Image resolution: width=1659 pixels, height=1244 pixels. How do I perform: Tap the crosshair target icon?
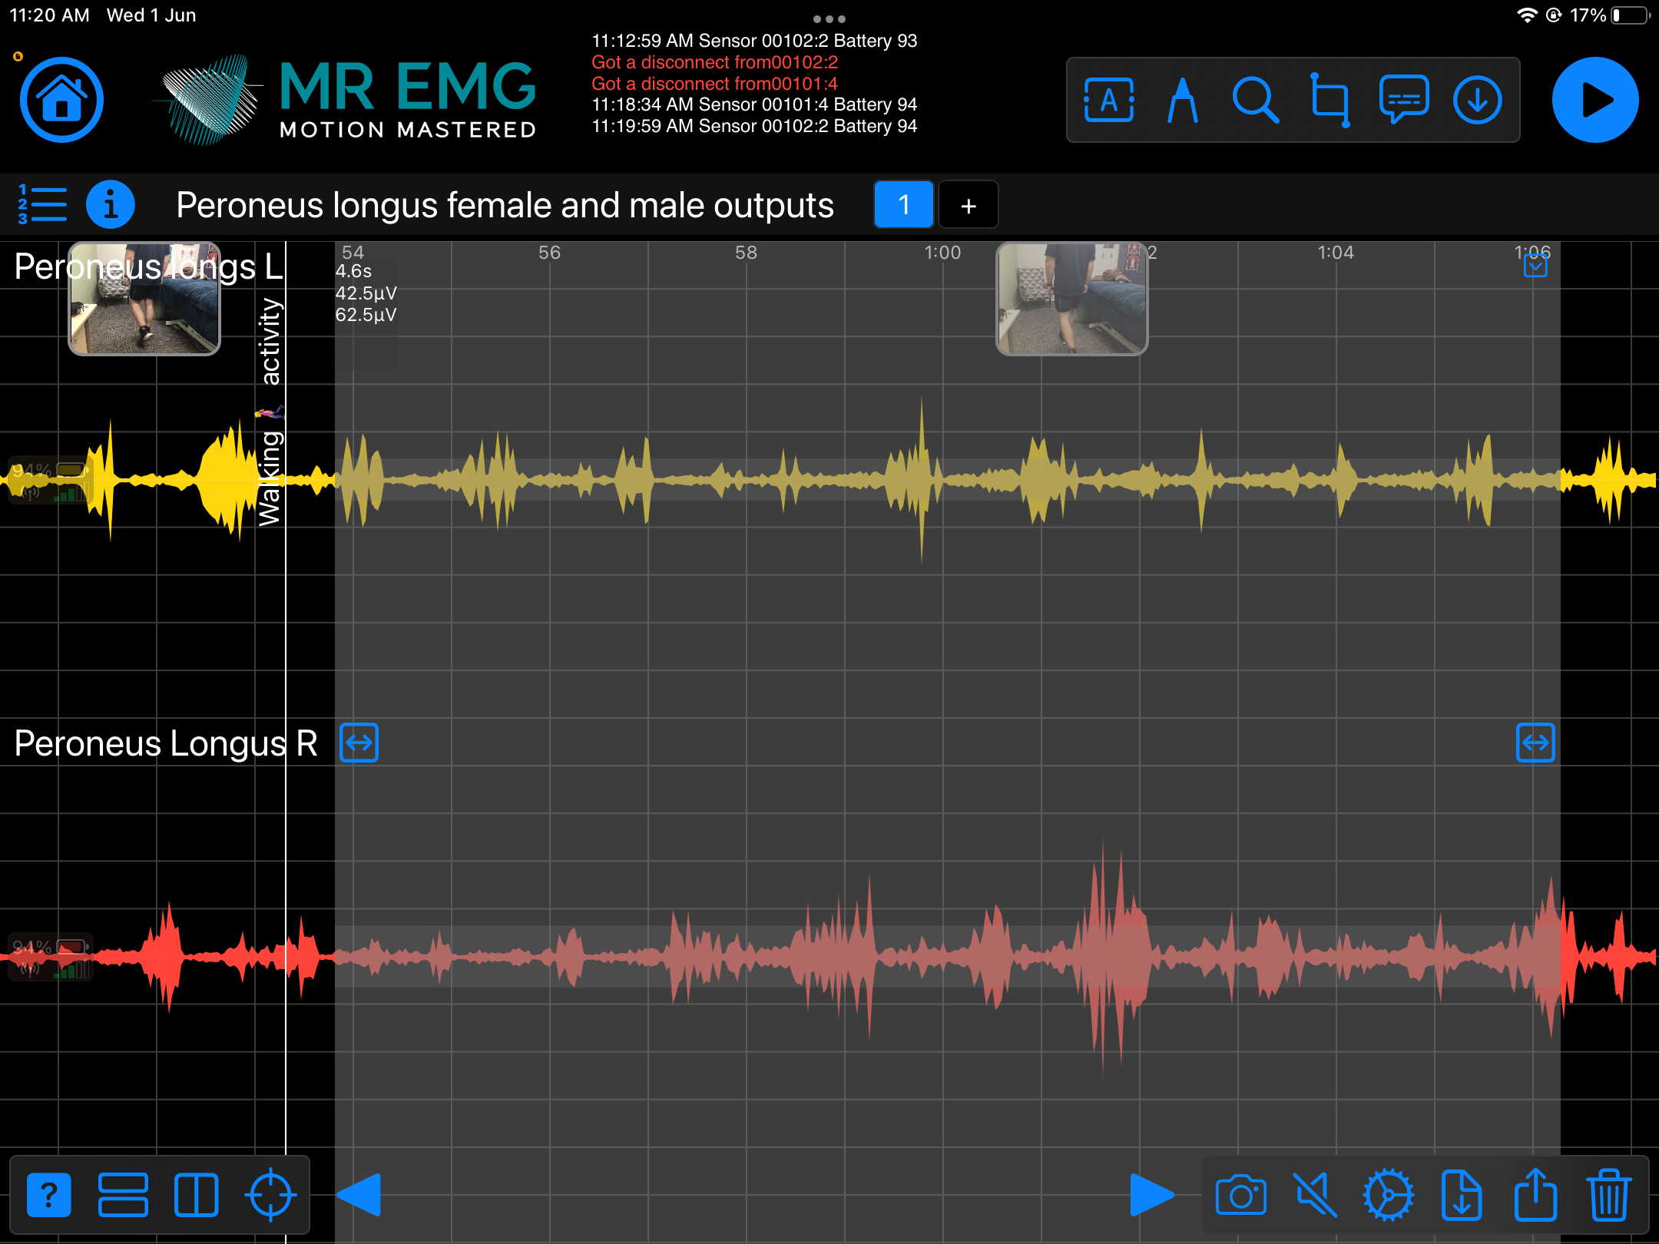[x=270, y=1195]
